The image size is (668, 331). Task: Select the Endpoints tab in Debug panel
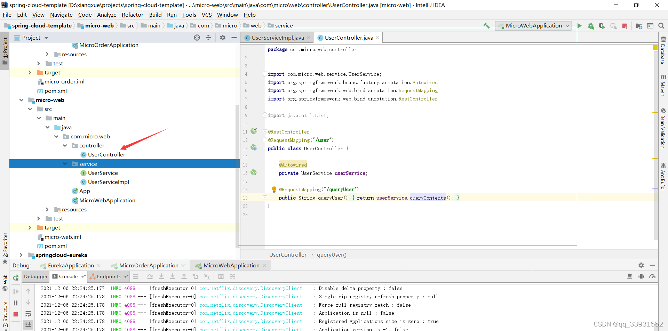pyautogui.click(x=109, y=276)
